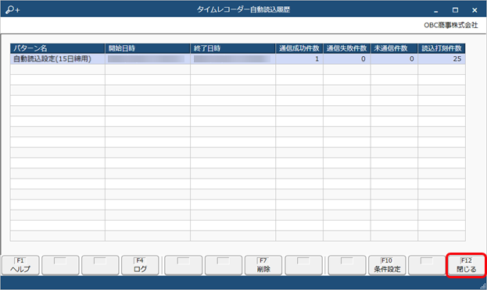Open F1 ヘルプ help button

(20, 265)
